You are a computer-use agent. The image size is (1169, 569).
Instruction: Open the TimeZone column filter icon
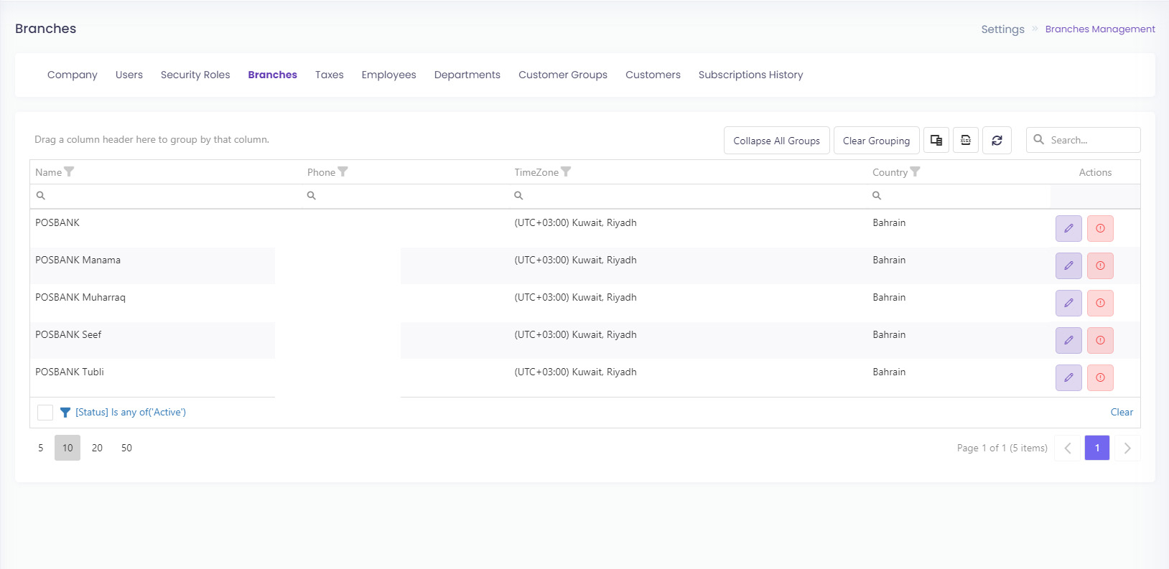coord(566,171)
